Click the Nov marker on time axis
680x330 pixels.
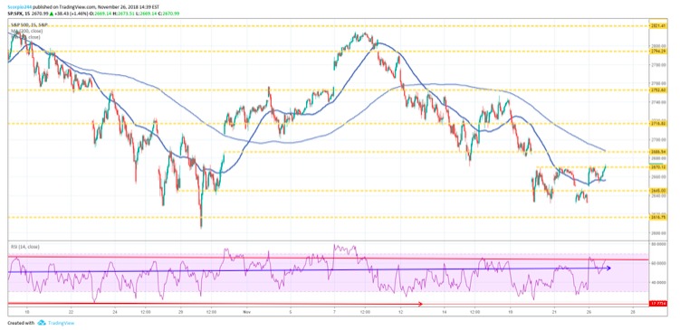tap(247, 311)
